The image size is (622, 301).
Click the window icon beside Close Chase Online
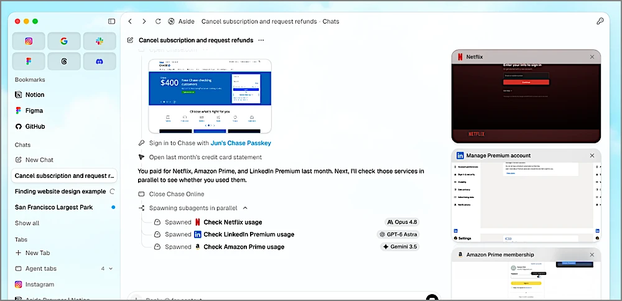[x=141, y=194]
